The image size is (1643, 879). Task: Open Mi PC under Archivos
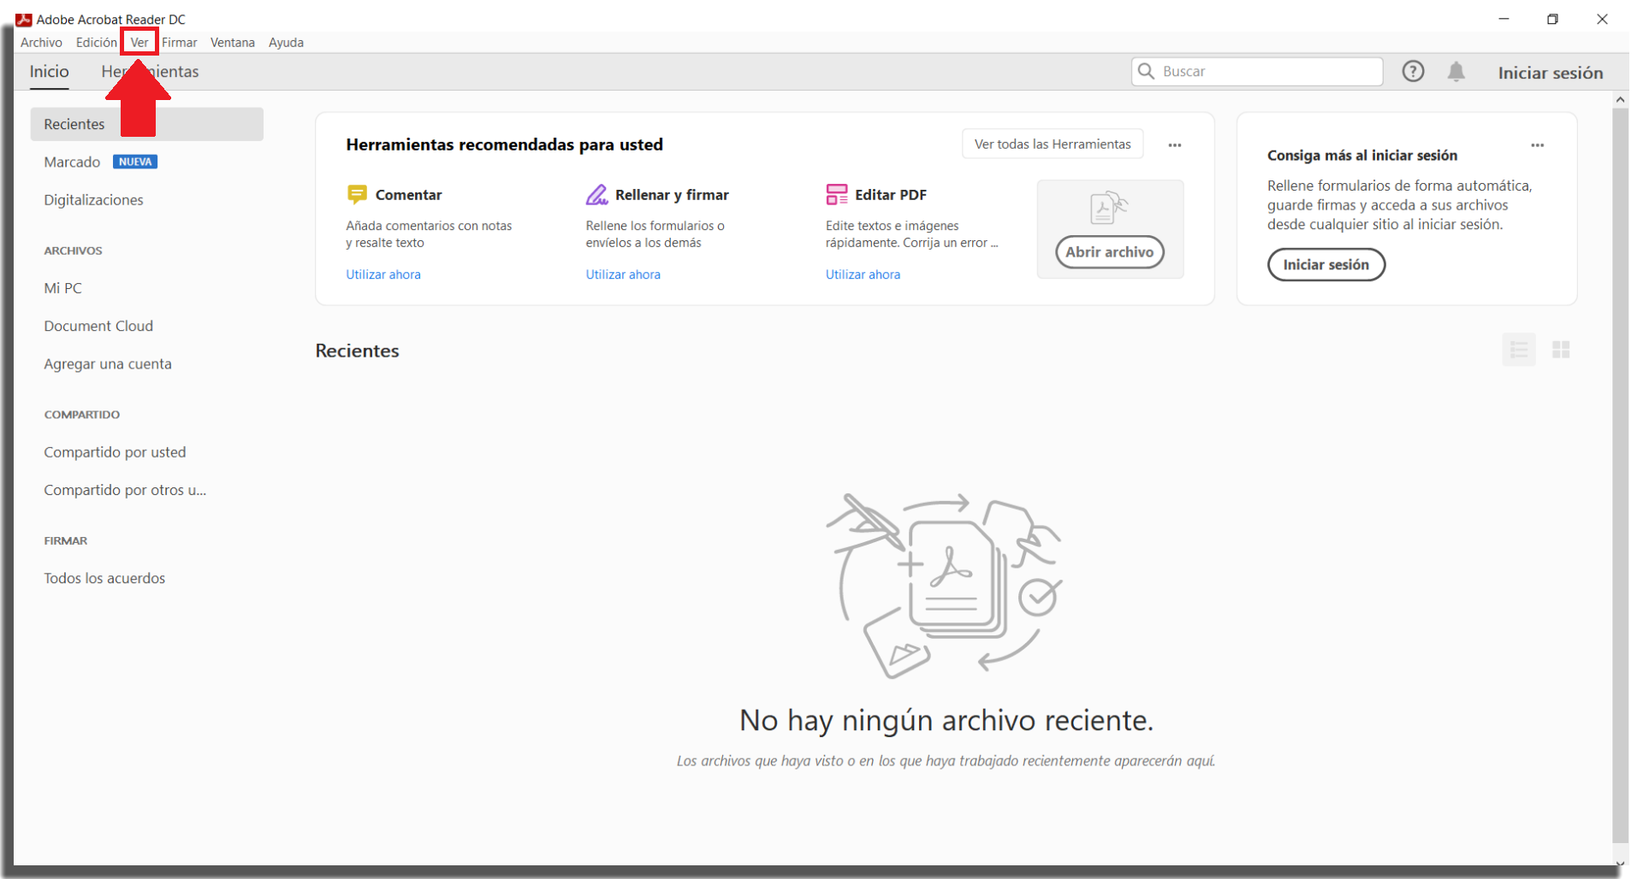coord(63,288)
